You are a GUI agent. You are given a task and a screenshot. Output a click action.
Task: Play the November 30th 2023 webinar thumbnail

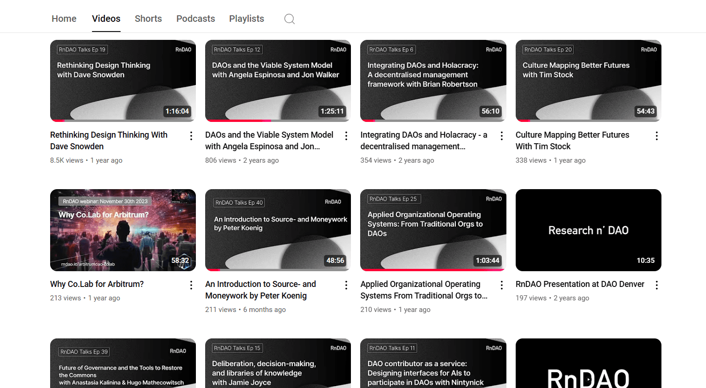123,230
